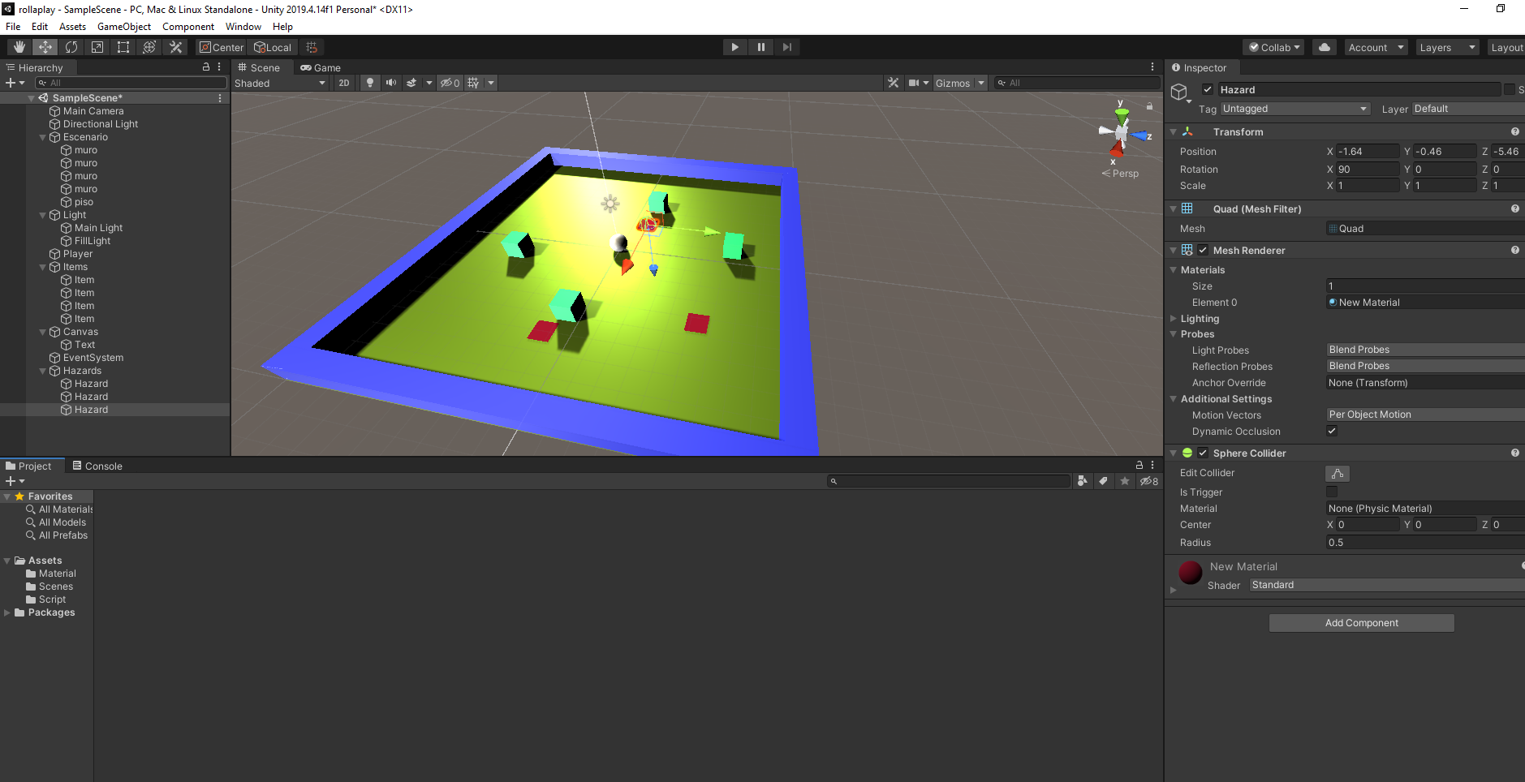This screenshot has width=1525, height=782.
Task: Switch to the Game tab
Action: pos(321,67)
